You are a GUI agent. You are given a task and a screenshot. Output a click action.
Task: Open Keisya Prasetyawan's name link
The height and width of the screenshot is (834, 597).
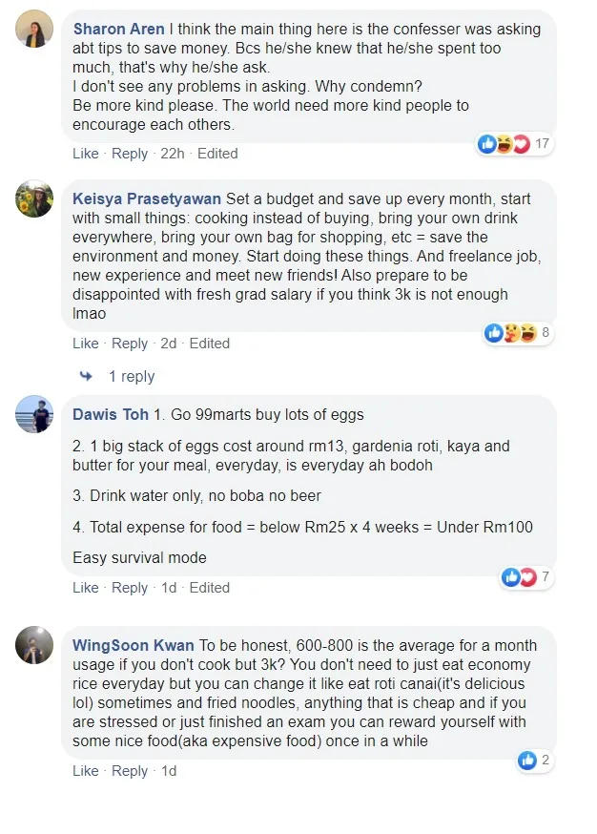(147, 199)
